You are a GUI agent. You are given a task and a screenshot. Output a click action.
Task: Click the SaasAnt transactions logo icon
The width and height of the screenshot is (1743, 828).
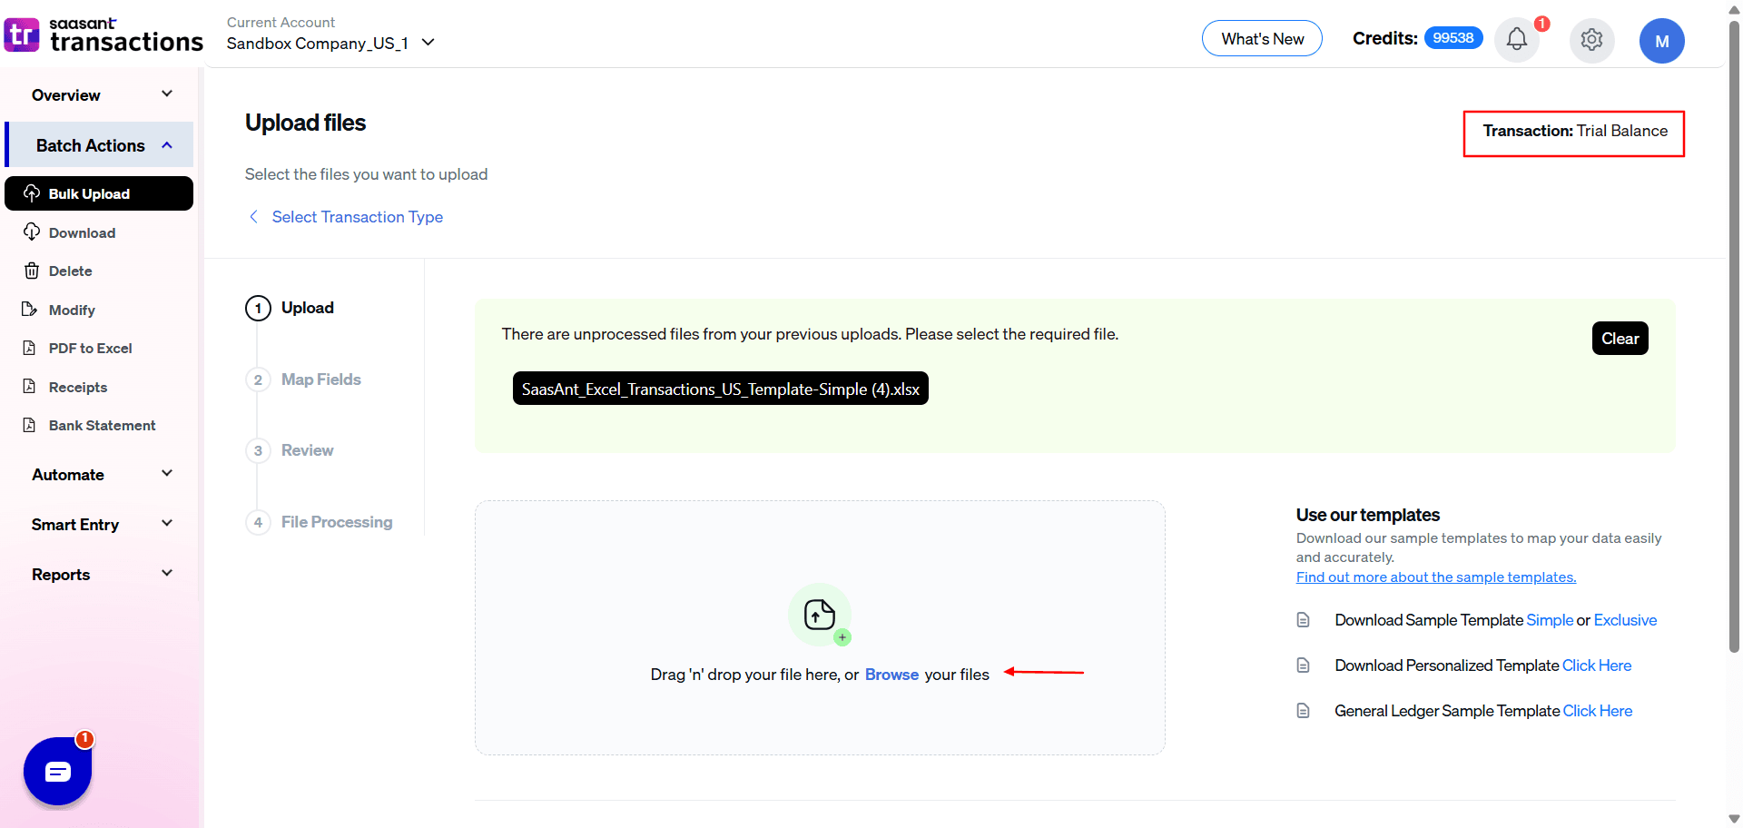(x=22, y=35)
